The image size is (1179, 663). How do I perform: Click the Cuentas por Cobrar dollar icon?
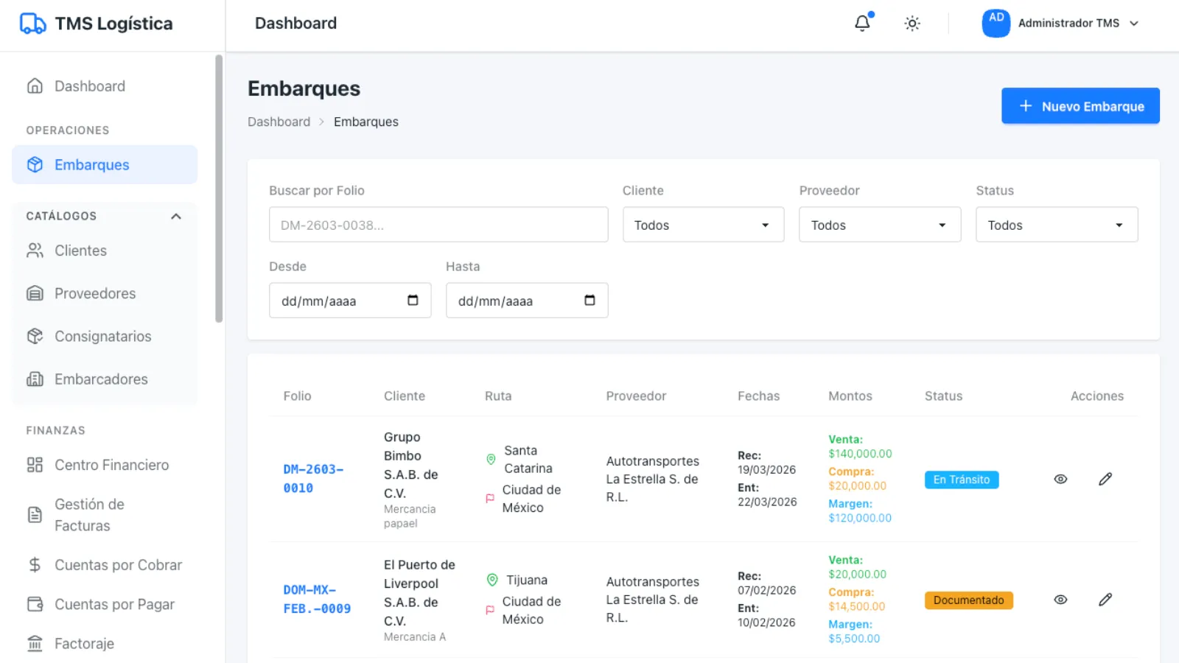35,565
